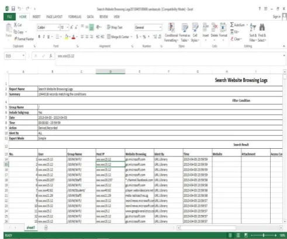
Task: Switch to the FORMULAS tab
Action: 75,17
